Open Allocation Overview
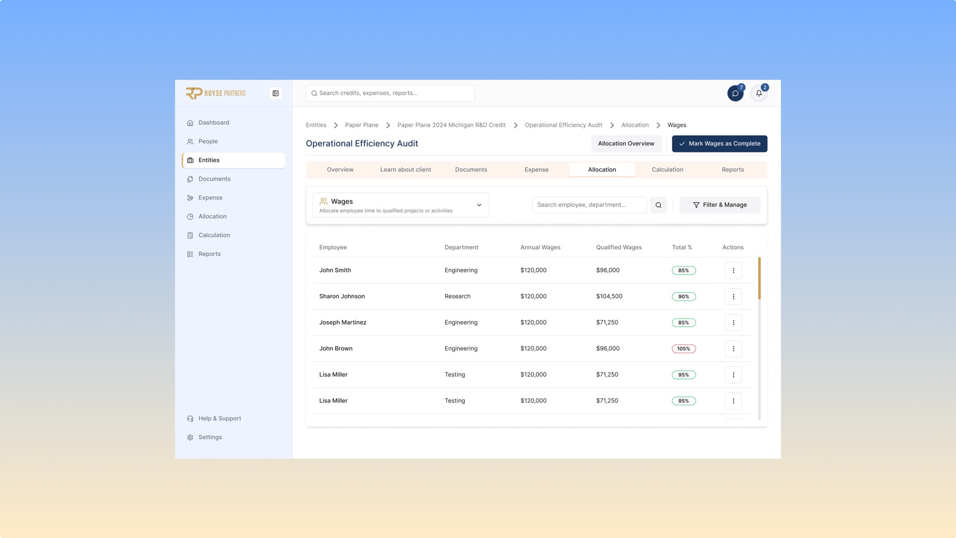Screen dimensions: 956x538 (626, 143)
